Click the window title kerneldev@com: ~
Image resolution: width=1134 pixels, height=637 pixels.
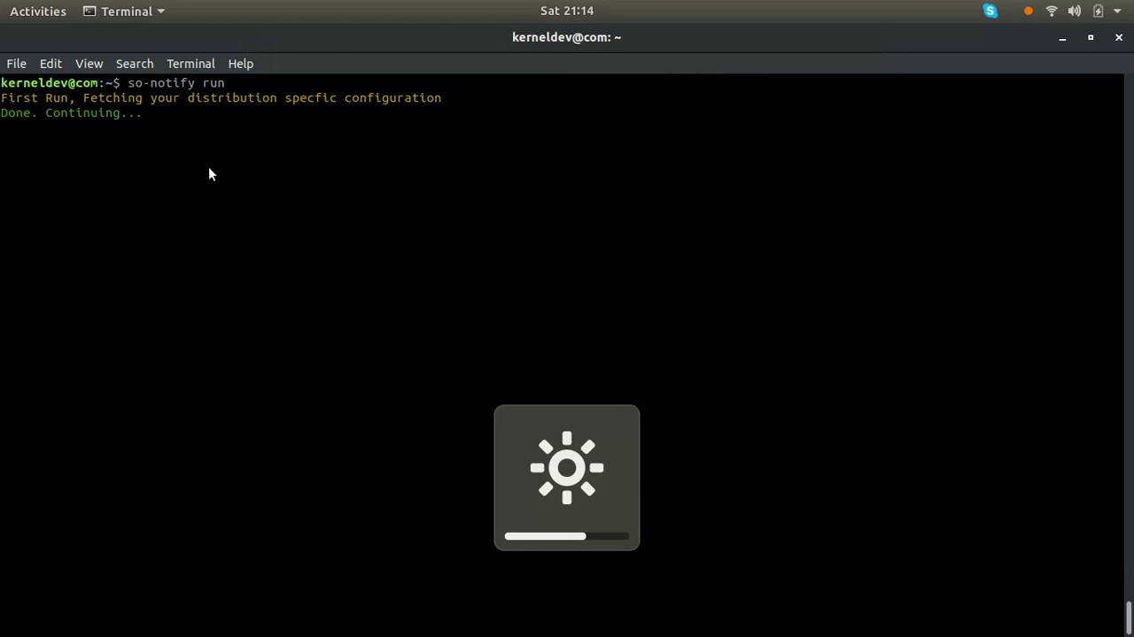coord(567,37)
